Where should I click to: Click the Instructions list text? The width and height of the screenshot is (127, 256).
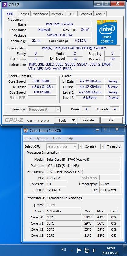(74, 67)
